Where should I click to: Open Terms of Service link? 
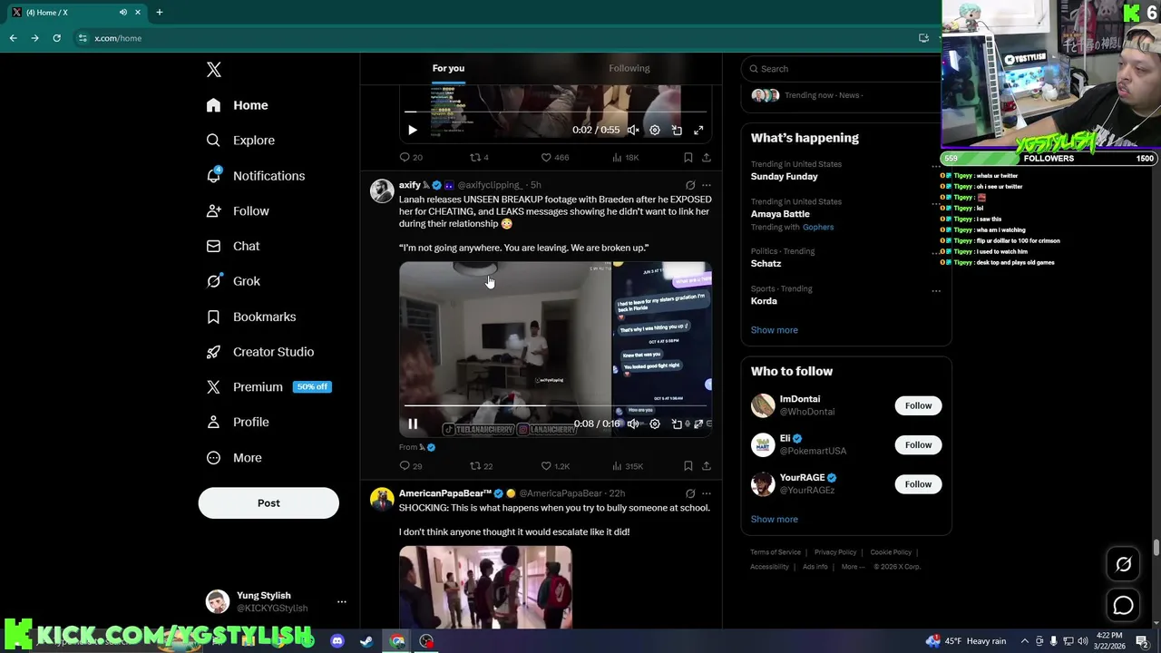776,552
